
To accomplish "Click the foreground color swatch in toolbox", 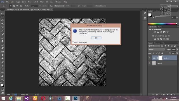I will click(x=2, y=85).
